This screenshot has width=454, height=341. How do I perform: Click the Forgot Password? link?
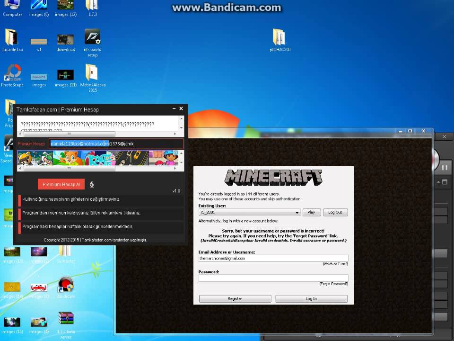(333, 284)
